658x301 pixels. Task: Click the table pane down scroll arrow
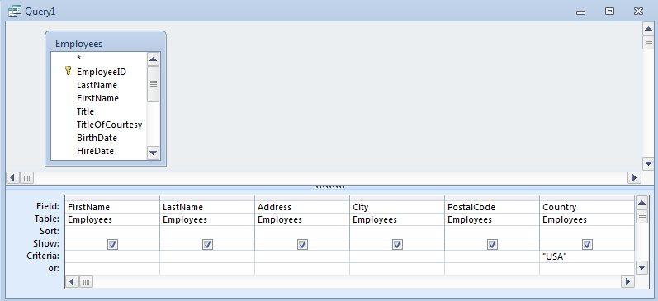coord(648,163)
